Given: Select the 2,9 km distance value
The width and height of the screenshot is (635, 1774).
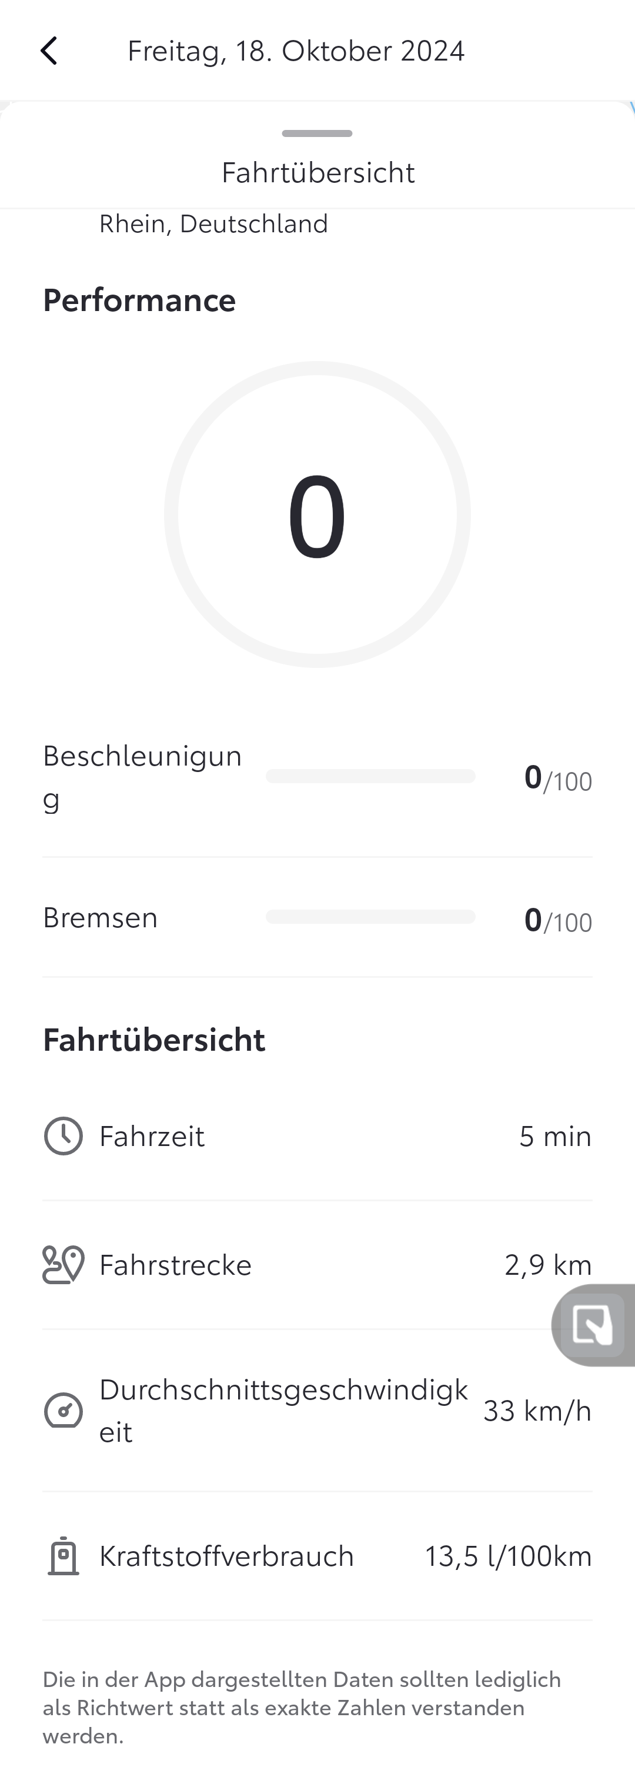Looking at the screenshot, I should tap(548, 1264).
